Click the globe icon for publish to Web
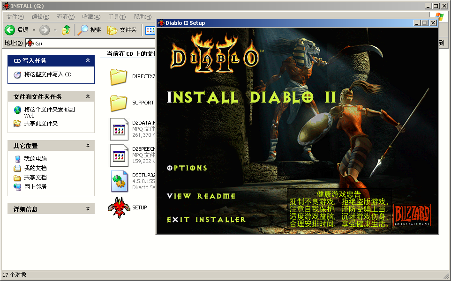The height and width of the screenshot is (281, 451). point(17,110)
